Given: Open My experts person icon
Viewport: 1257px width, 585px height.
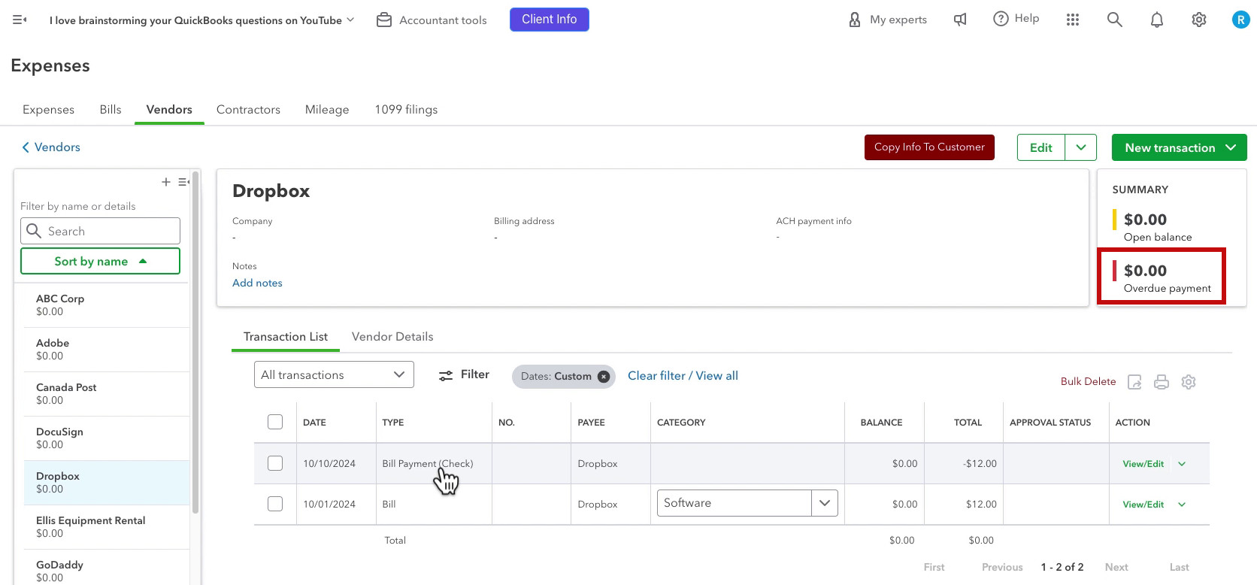Looking at the screenshot, I should [x=855, y=20].
